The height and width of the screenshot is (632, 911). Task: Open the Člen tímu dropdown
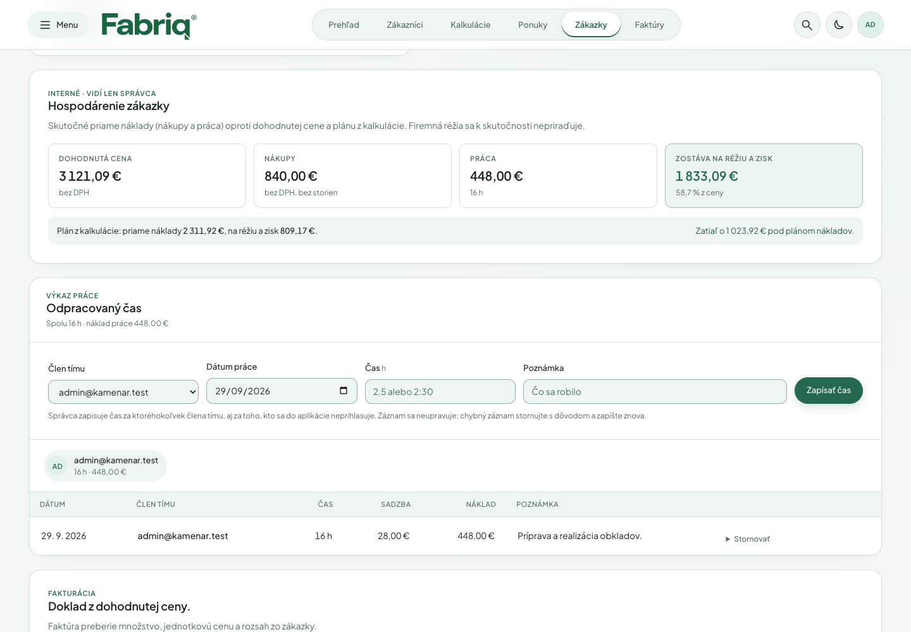click(x=123, y=392)
